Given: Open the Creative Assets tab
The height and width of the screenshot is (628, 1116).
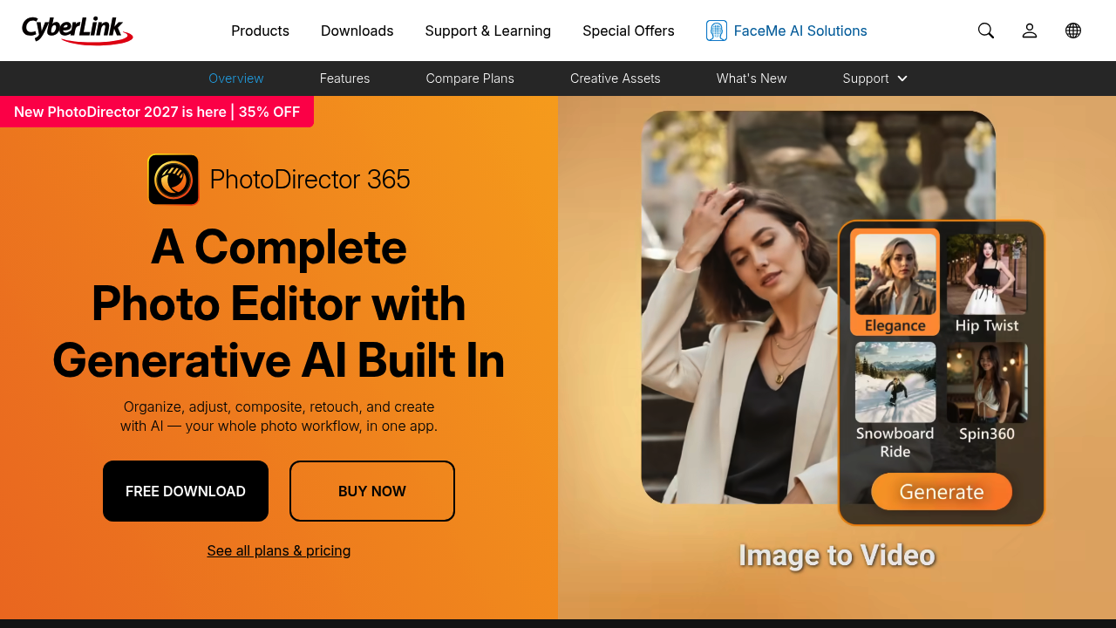Looking at the screenshot, I should pos(616,78).
